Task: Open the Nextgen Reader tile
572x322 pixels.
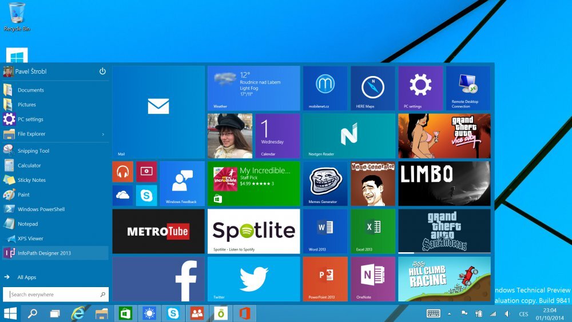Action: pyautogui.click(x=349, y=136)
